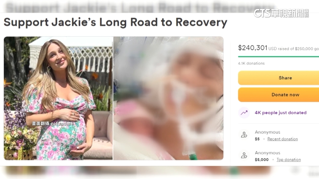Click the Support Jackie's Long Road to Recovery title
Viewport: 319px width, 179px height.
[x=115, y=22]
